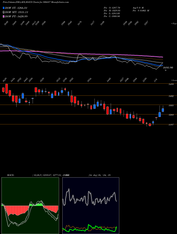Click the MACD histogram panel
The height and width of the screenshot is (234, 177).
pyautogui.click(x=30, y=206)
